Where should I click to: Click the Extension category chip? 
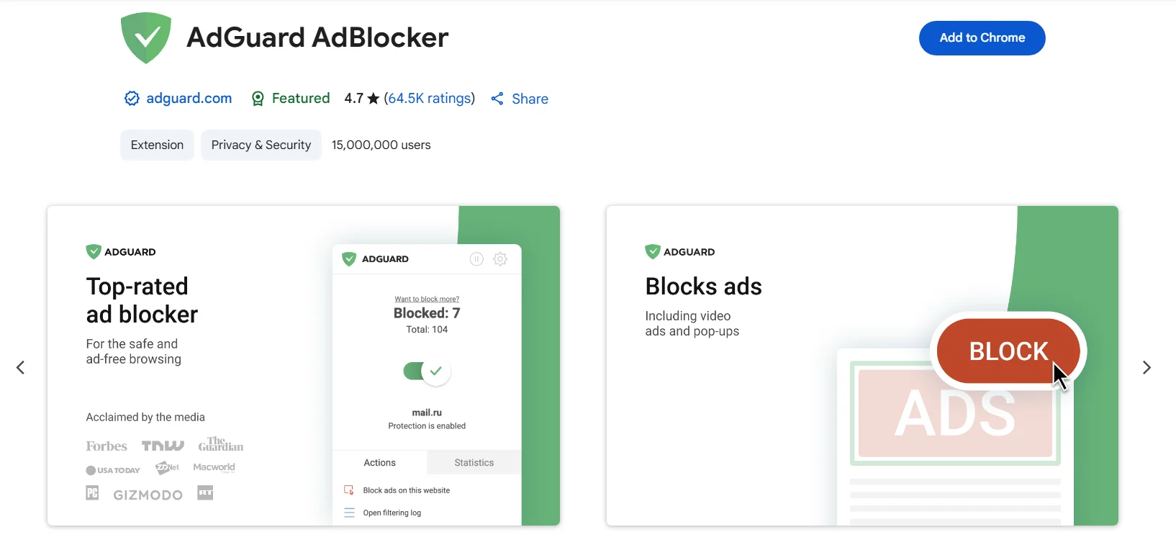pos(157,145)
